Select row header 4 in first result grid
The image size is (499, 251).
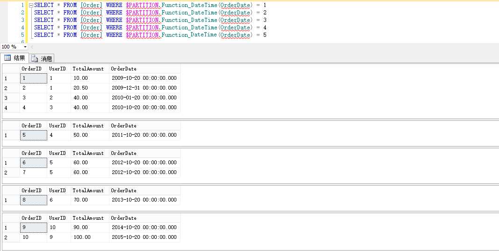[x=11, y=108]
